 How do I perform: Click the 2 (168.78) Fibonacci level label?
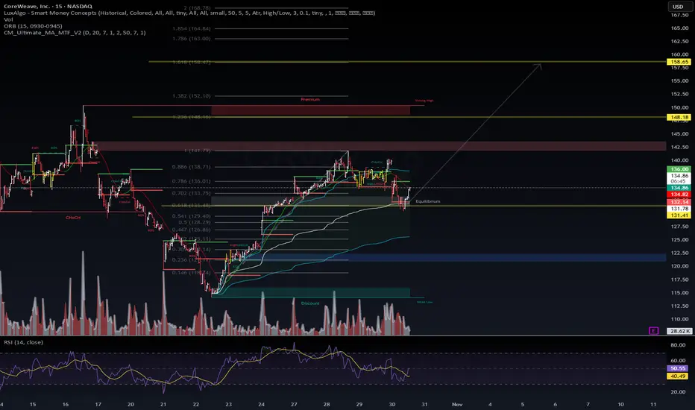[198, 8]
